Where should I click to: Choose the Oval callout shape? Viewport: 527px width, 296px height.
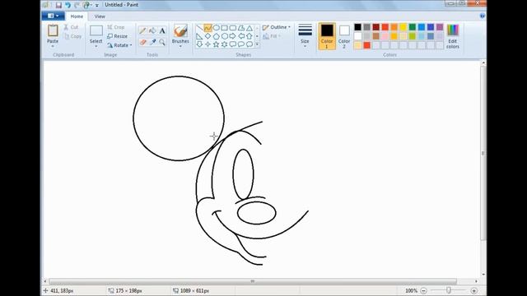(x=241, y=44)
